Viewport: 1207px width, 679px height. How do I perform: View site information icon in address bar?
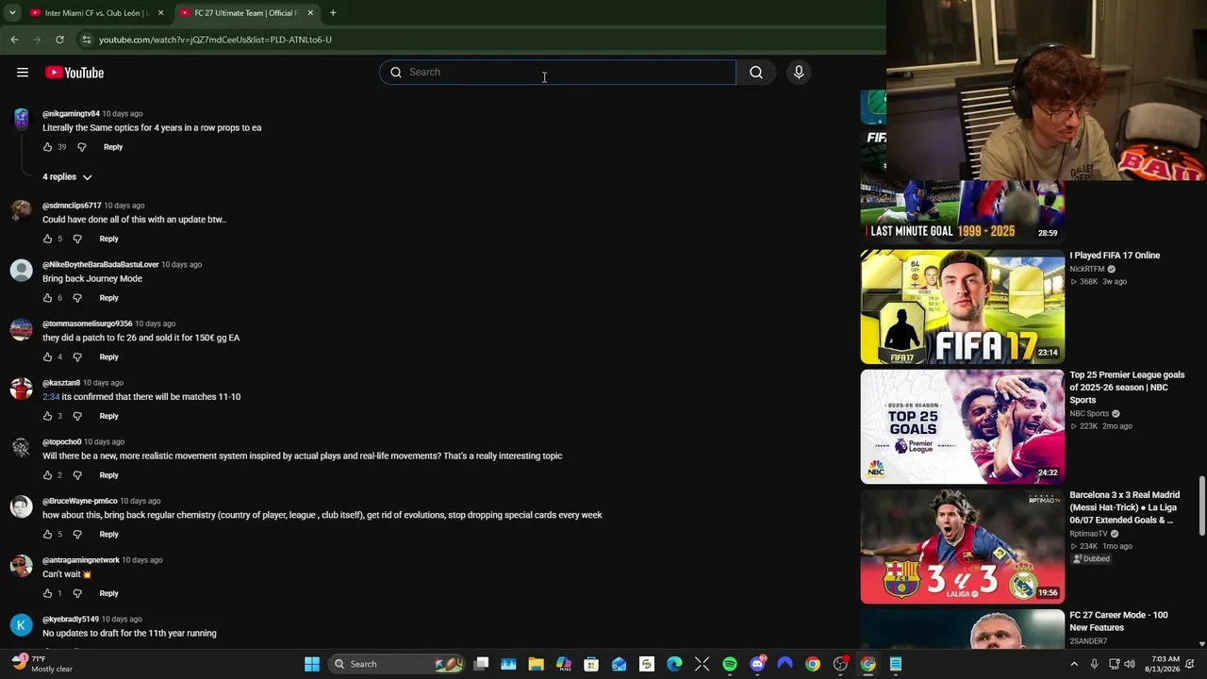click(86, 40)
